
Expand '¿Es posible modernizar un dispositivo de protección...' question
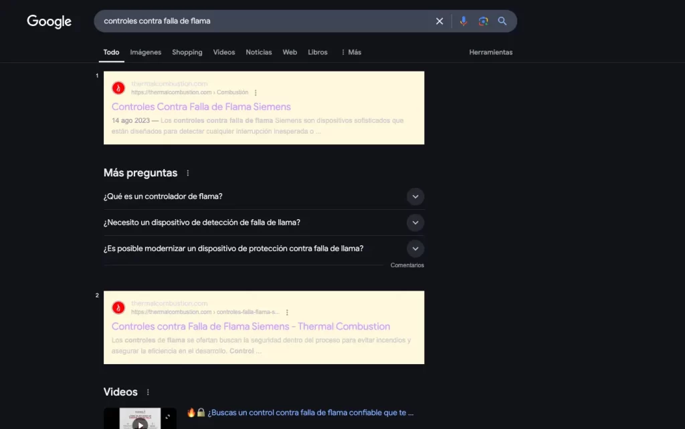(415, 249)
